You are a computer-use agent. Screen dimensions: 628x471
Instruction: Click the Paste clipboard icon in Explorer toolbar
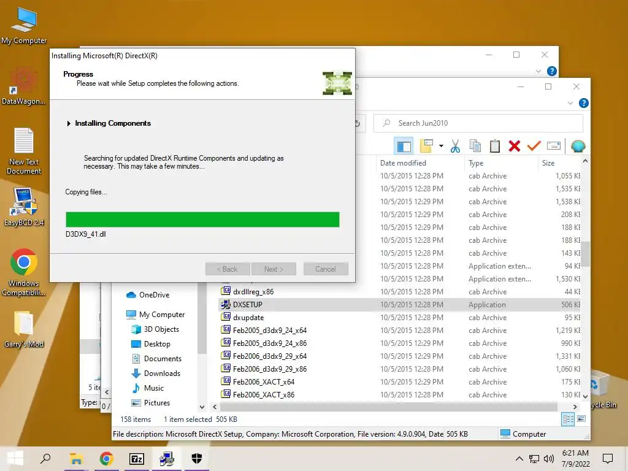tap(495, 146)
